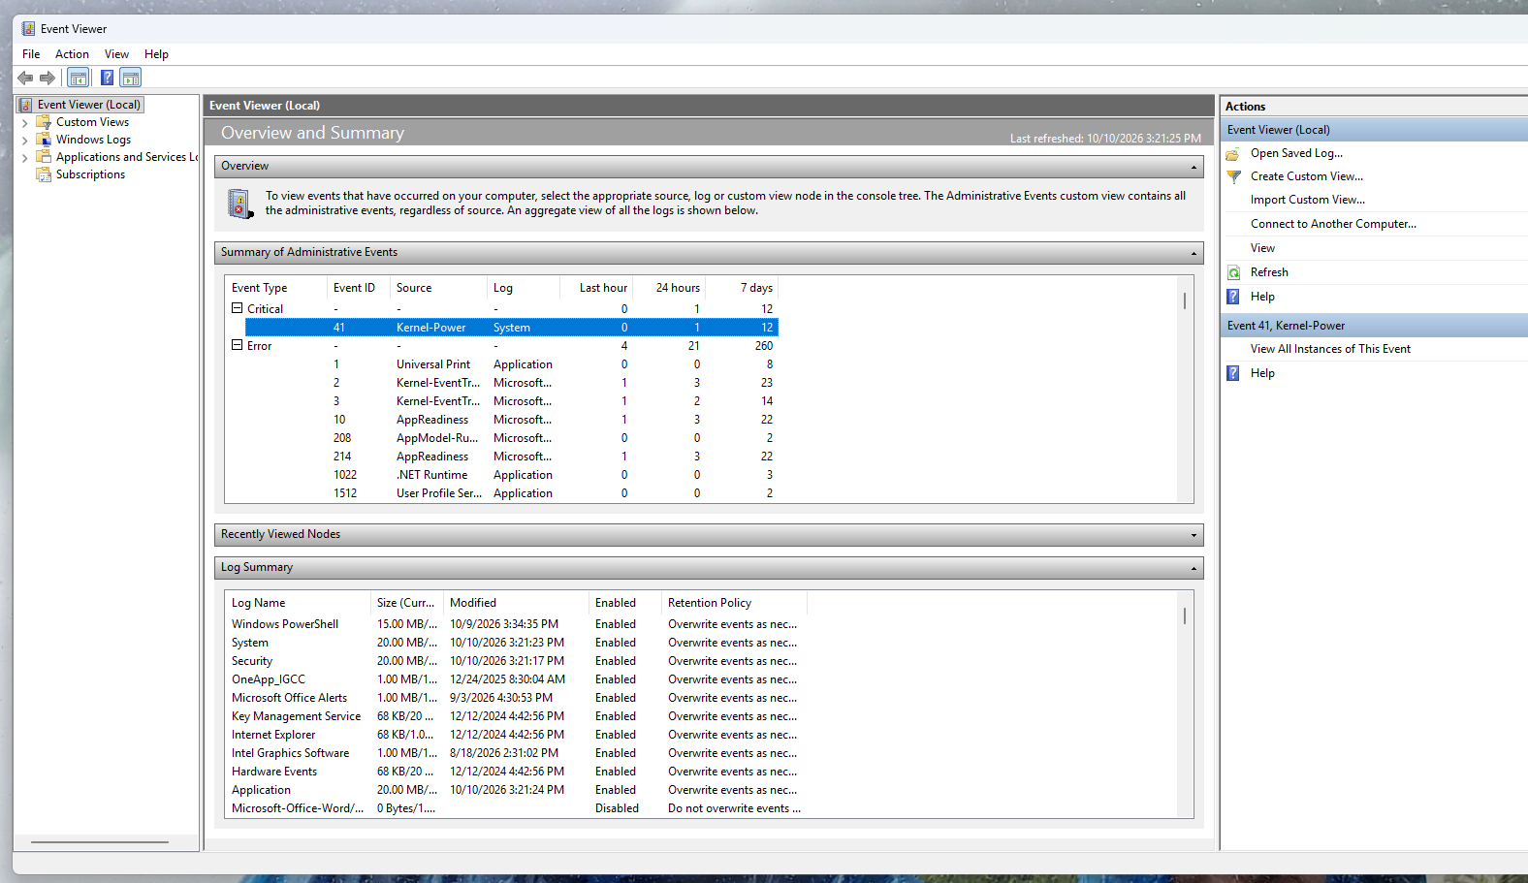Select the .NET Runtime error row

coord(511,475)
